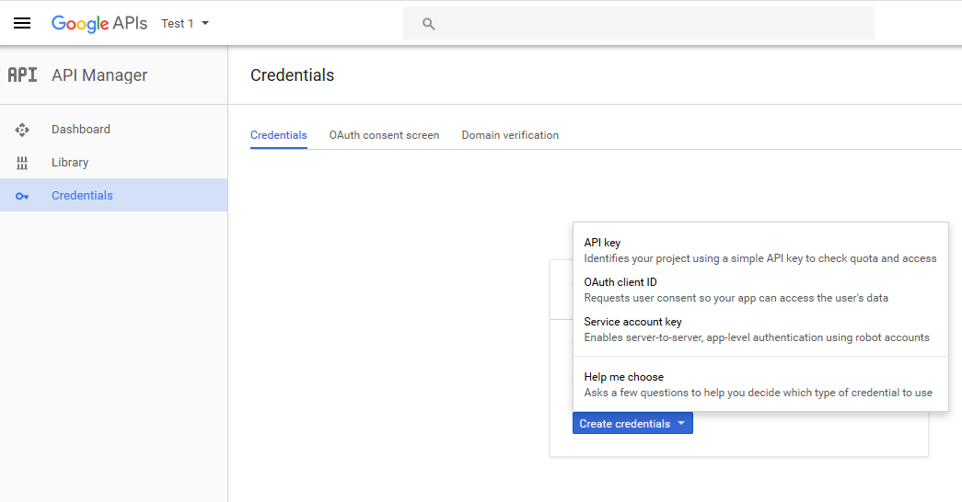Click the Library sidebar icon
Screen dimensions: 962x502
point(22,163)
